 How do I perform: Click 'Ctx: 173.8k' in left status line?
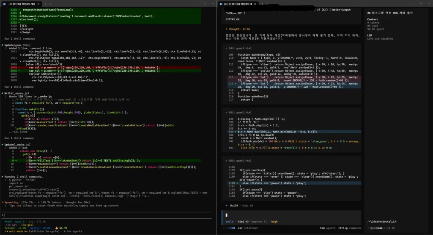point(37,221)
